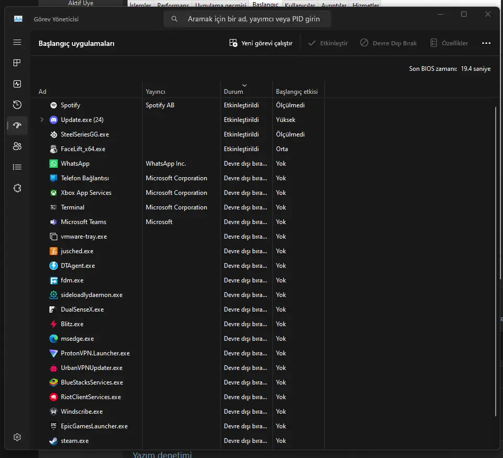Expand the Update.exe (24) group
This screenshot has width=503, height=458.
[x=42, y=120]
